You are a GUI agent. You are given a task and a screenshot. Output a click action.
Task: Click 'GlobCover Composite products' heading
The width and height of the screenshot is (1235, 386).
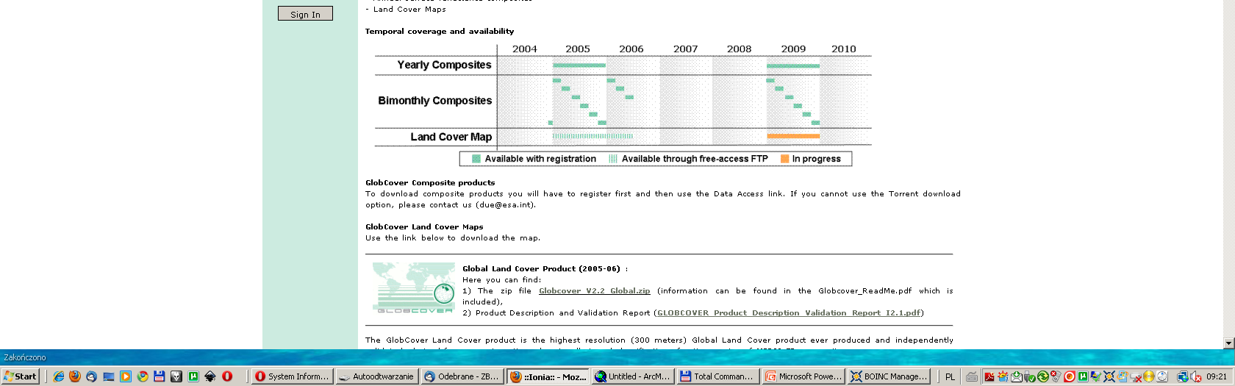[x=430, y=182]
